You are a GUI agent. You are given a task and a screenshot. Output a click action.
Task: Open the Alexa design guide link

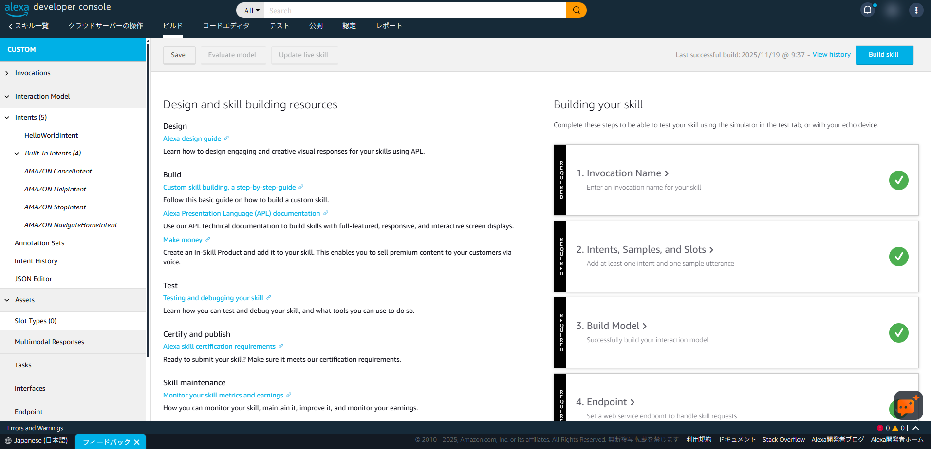coord(192,138)
